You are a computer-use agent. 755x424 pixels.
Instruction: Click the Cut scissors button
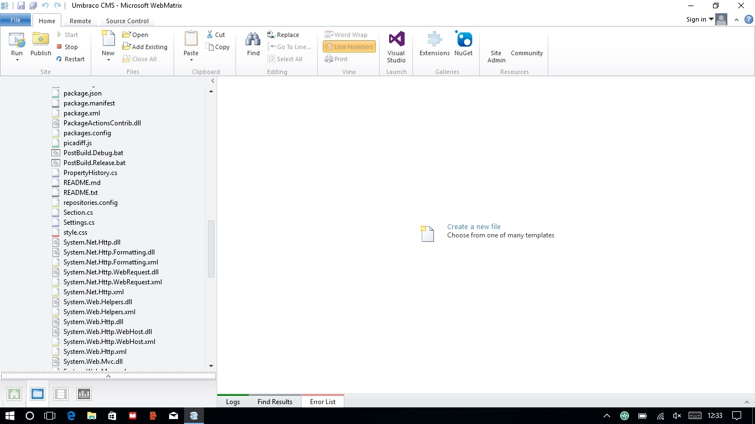pyautogui.click(x=216, y=35)
